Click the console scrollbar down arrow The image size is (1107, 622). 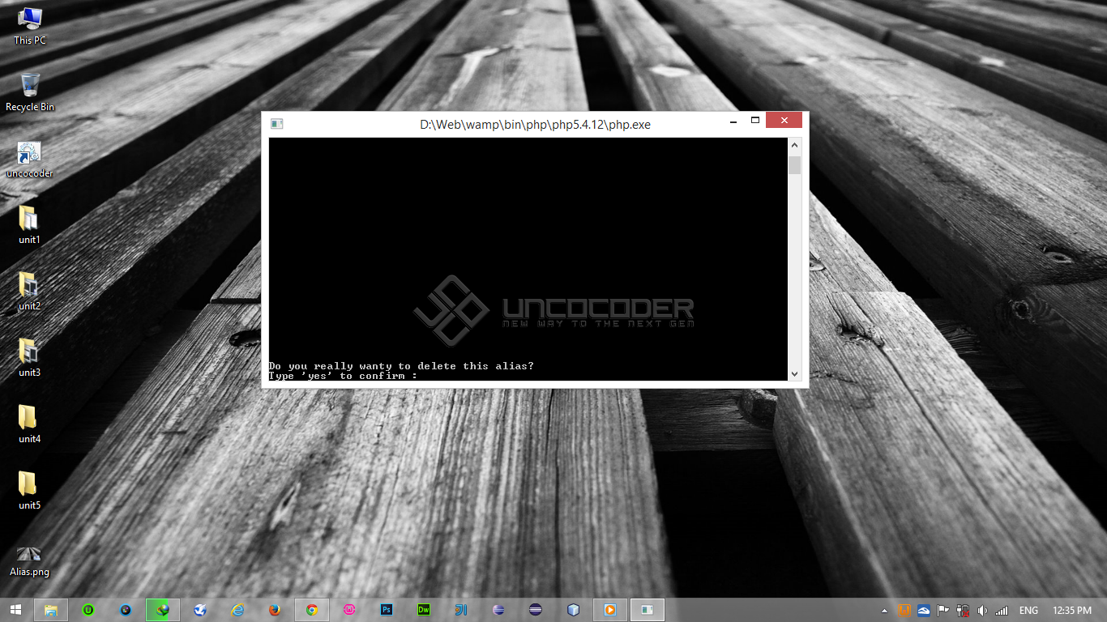click(794, 373)
